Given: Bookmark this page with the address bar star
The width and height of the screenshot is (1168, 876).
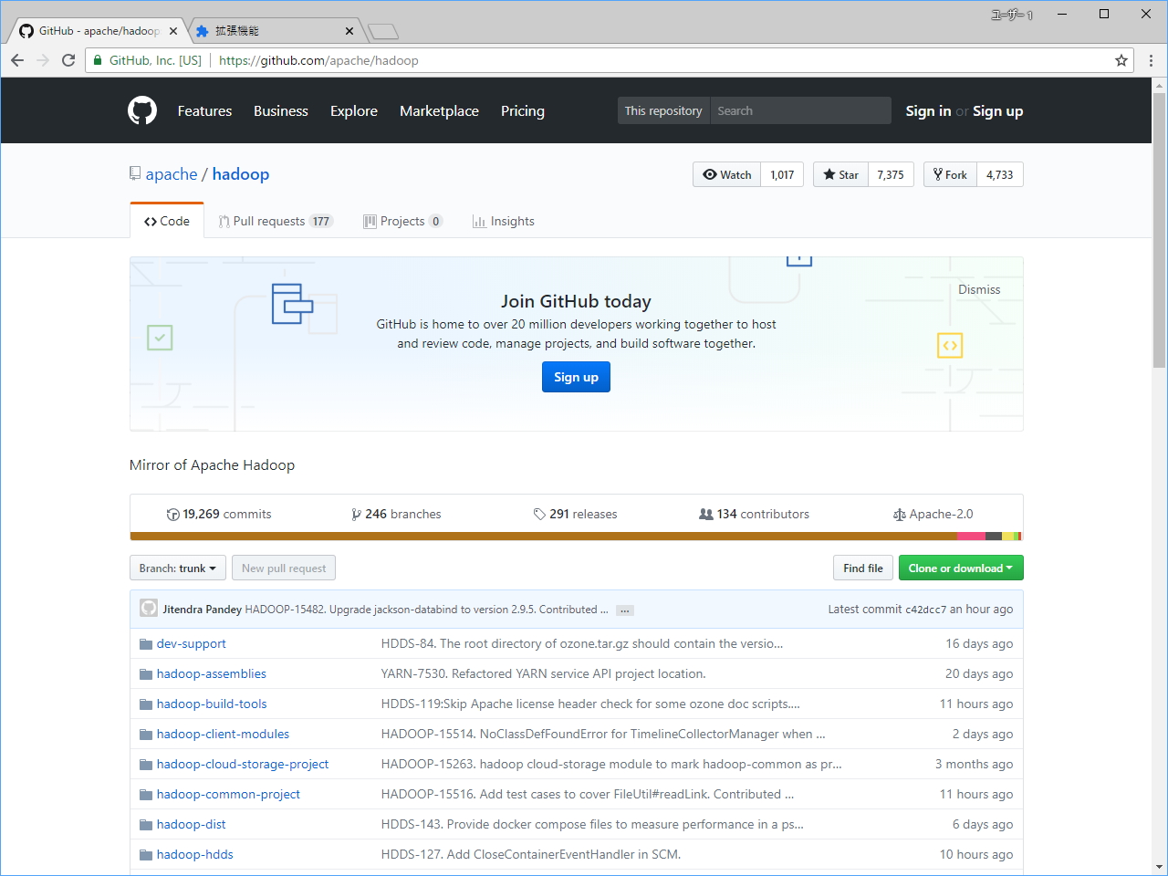Looking at the screenshot, I should [x=1121, y=60].
